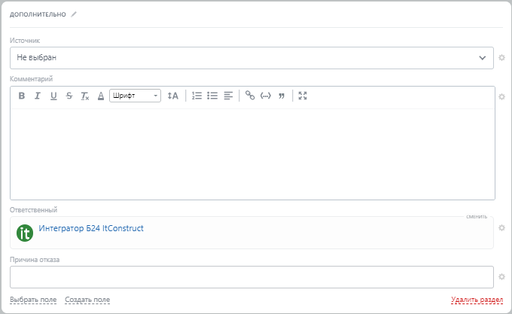Open settings gear for Комментарий field
This screenshot has height=314, width=512.
coord(502,97)
